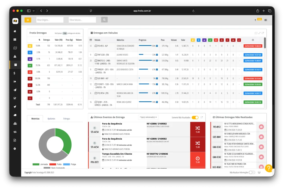Click the magnifier search button next to filters
The height and width of the screenshot is (189, 284).
(104, 20)
